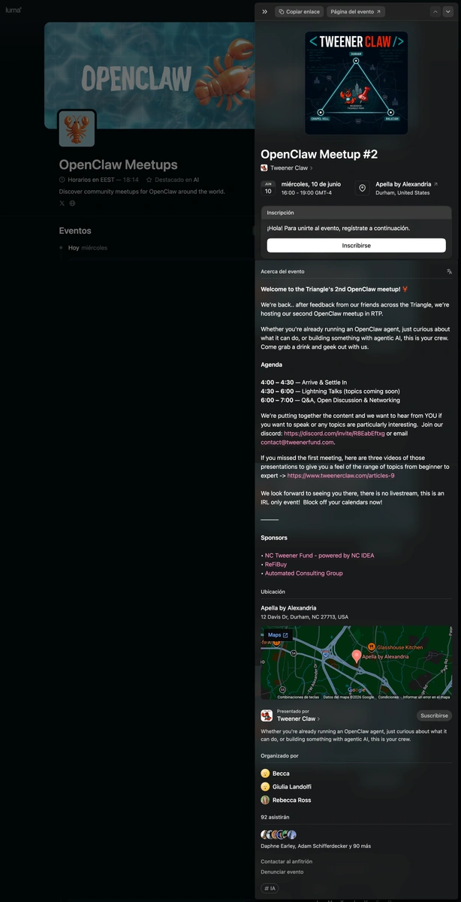
Task: Open NC Tweener Fund sponsor link
Action: pyautogui.click(x=319, y=555)
